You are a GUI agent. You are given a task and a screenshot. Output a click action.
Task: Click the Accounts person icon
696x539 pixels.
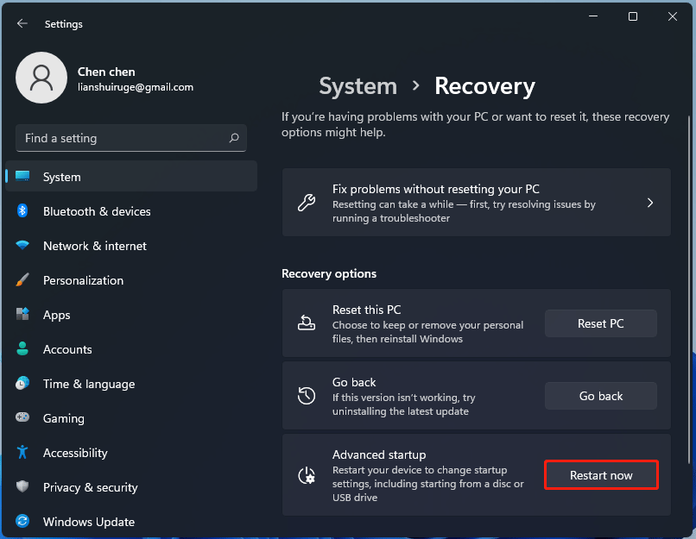[x=22, y=348]
